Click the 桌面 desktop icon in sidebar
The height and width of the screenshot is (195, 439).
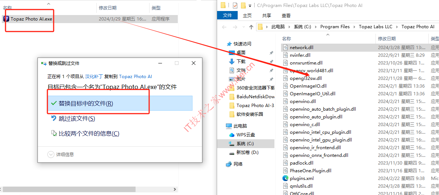pos(232,52)
